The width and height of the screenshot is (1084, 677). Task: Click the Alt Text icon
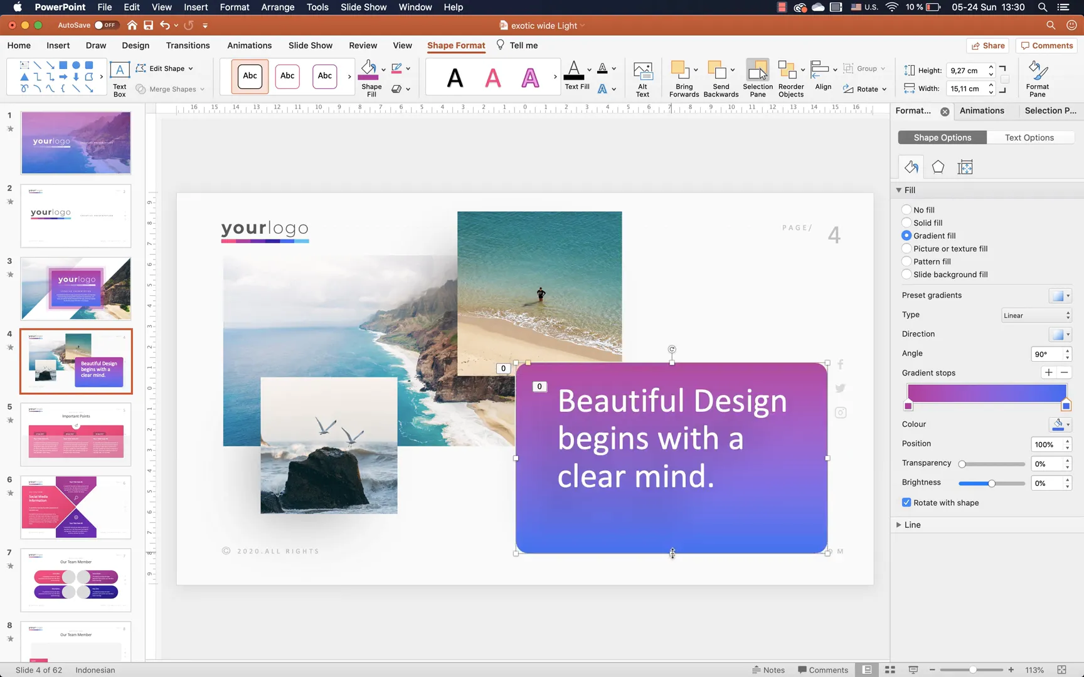click(x=642, y=76)
